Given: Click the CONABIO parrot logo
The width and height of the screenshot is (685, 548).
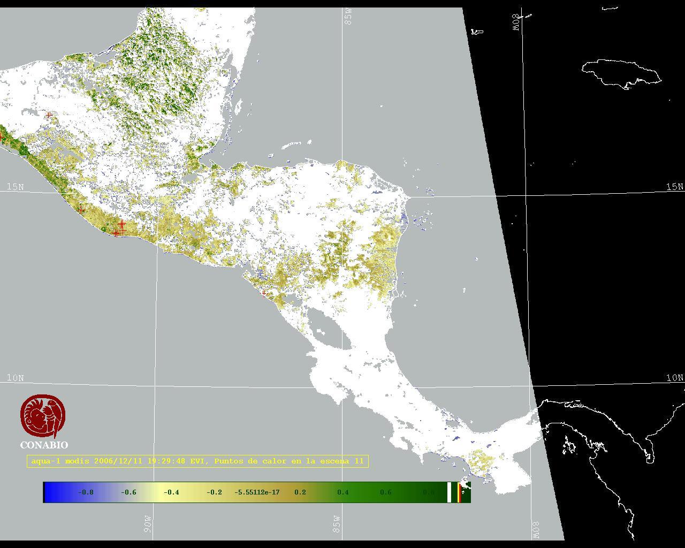Looking at the screenshot, I should 43,416.
